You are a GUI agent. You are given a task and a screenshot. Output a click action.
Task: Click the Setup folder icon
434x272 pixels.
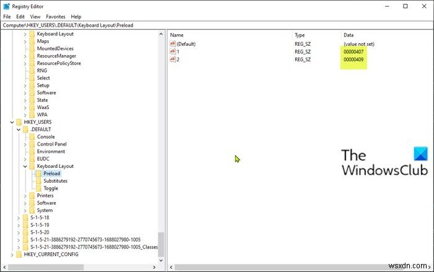(x=32, y=86)
